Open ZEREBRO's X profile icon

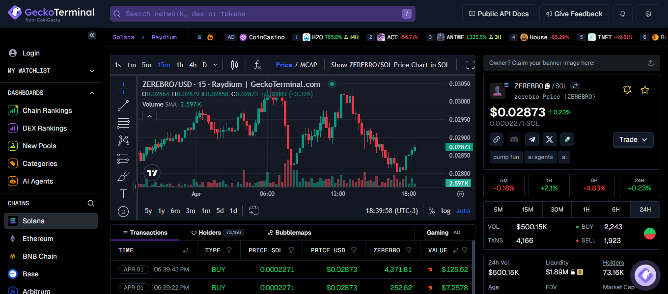(x=549, y=139)
